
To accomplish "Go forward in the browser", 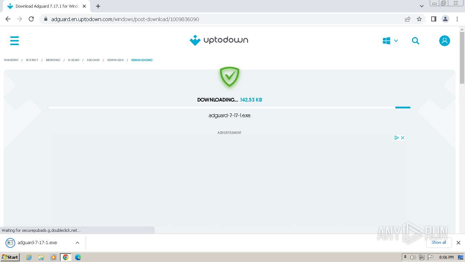I will coord(20,19).
